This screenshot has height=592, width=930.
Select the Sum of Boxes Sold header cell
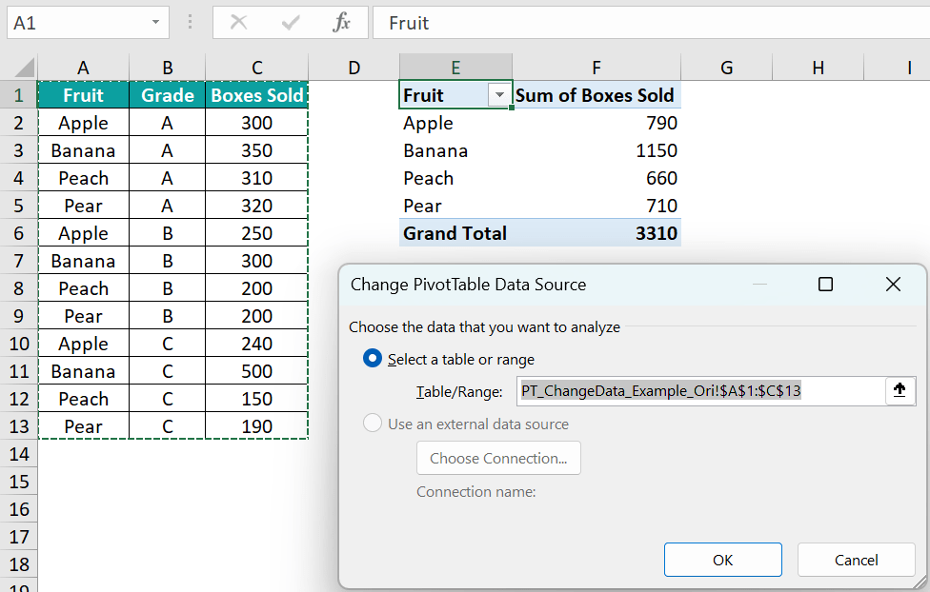[596, 95]
